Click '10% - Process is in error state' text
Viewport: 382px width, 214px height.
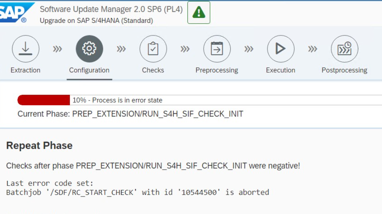117,100
